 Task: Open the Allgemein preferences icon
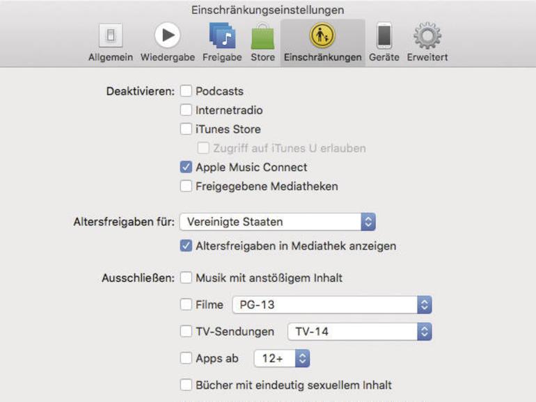pos(111,35)
